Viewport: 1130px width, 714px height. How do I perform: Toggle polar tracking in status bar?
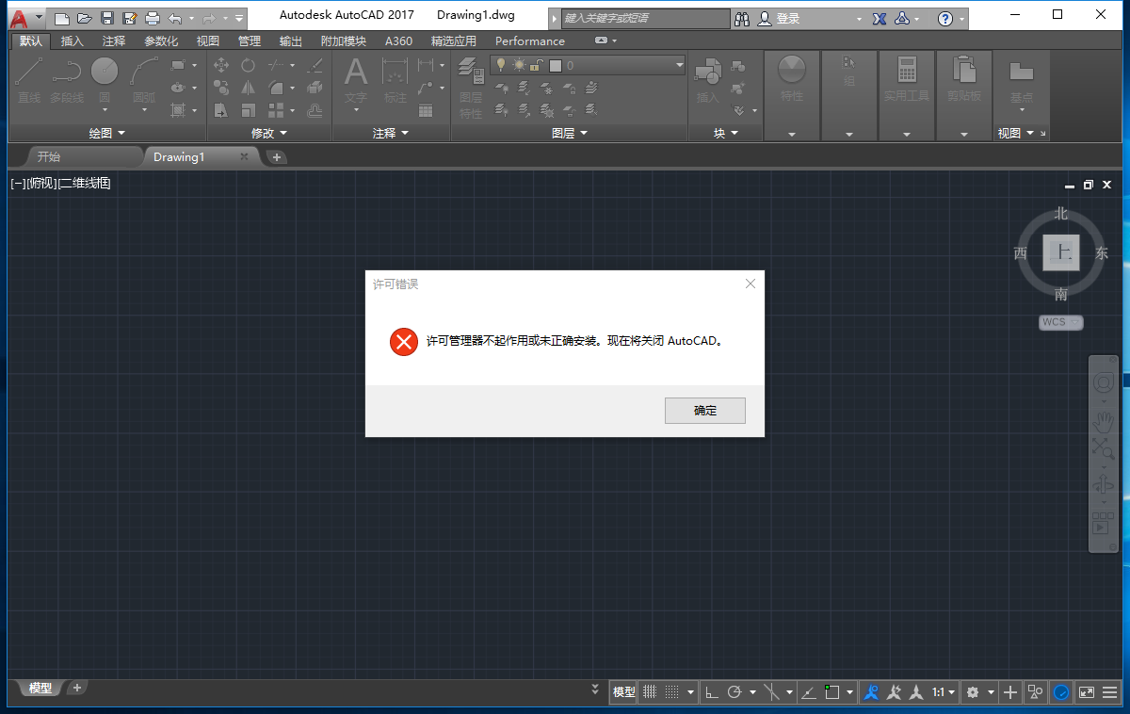[x=734, y=692]
